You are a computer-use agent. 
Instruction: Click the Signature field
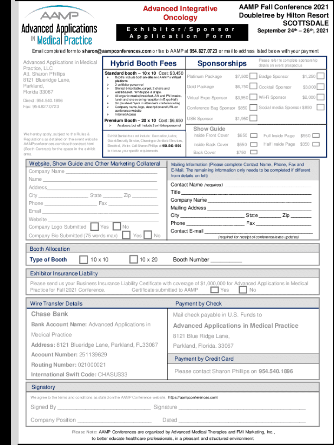click(x=242, y=407)
